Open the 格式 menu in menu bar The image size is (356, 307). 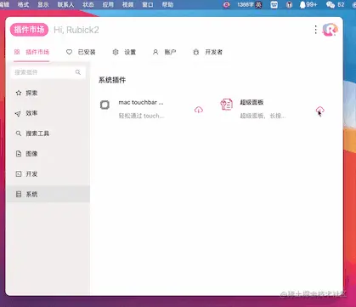[x=23, y=4]
